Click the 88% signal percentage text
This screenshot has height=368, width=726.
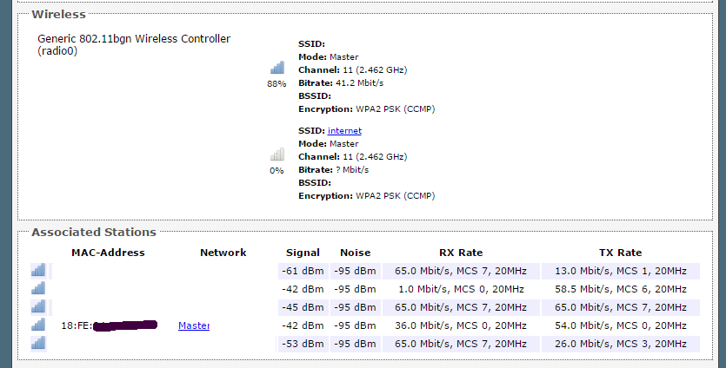(276, 84)
